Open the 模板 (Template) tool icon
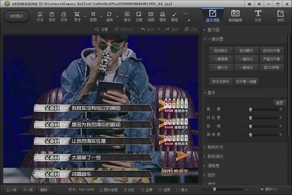The width and height of the screenshot is (292, 195). pos(163,16)
